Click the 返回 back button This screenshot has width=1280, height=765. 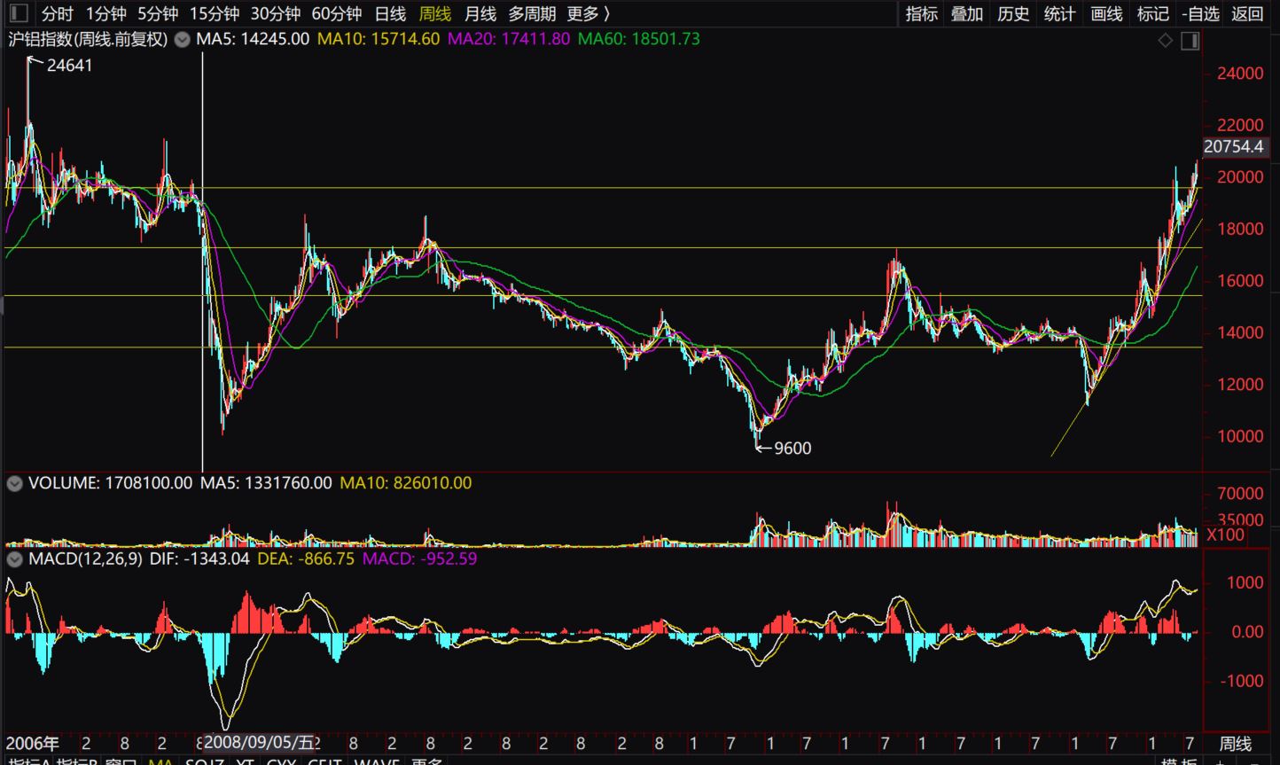(x=1247, y=13)
